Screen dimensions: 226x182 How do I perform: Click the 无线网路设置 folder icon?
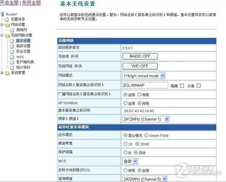tap(7, 35)
